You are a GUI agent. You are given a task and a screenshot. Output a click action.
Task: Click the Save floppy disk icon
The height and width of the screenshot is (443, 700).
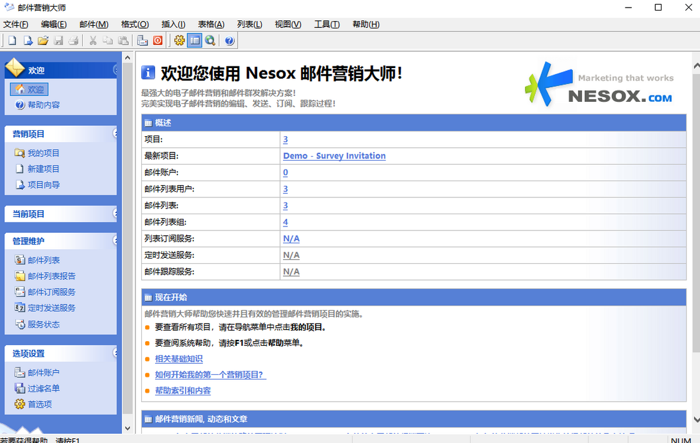tap(58, 41)
